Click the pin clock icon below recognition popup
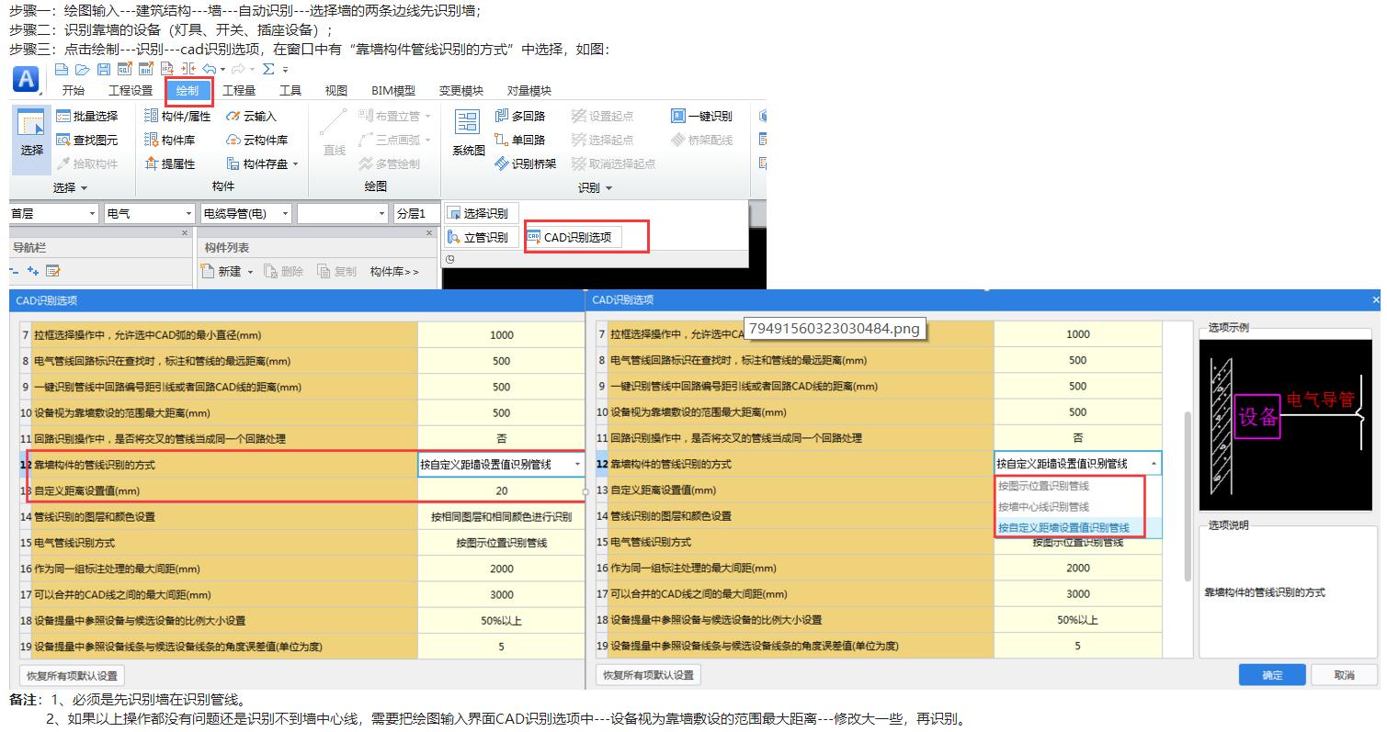This screenshot has width=1387, height=732. (449, 260)
